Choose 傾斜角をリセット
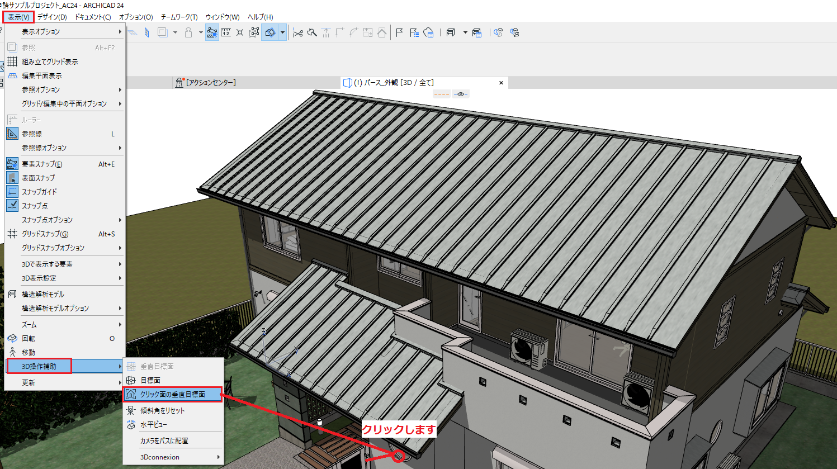 click(x=173, y=410)
